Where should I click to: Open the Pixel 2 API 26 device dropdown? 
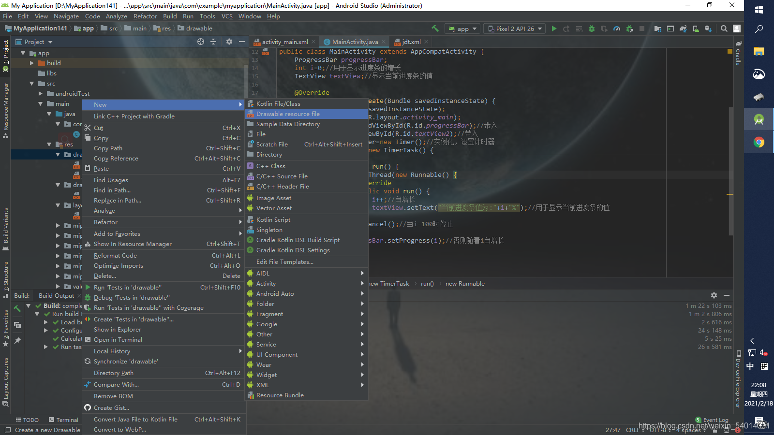click(515, 29)
